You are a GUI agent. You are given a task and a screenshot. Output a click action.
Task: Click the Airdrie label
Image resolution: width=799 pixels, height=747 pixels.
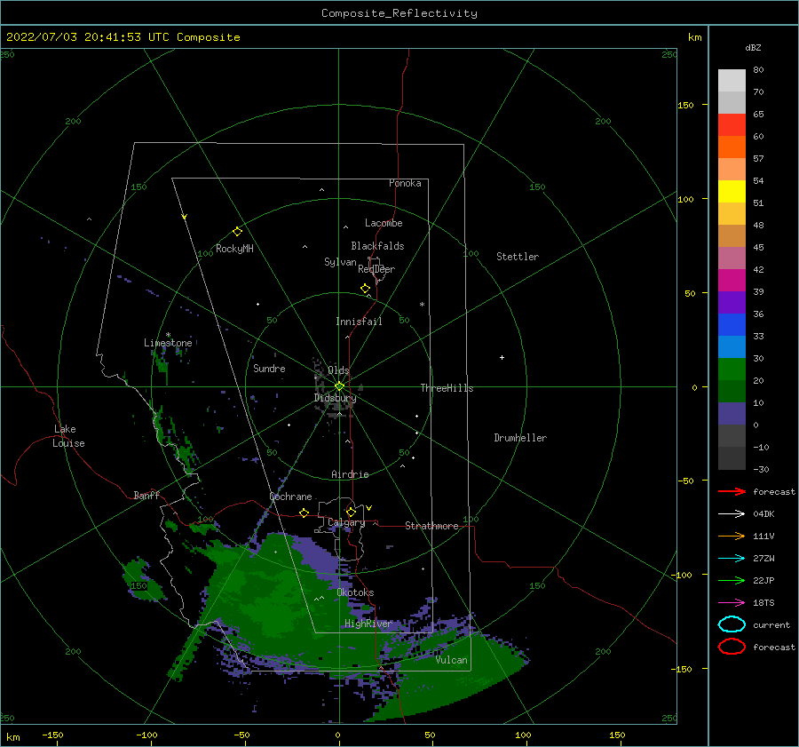pyautogui.click(x=350, y=474)
